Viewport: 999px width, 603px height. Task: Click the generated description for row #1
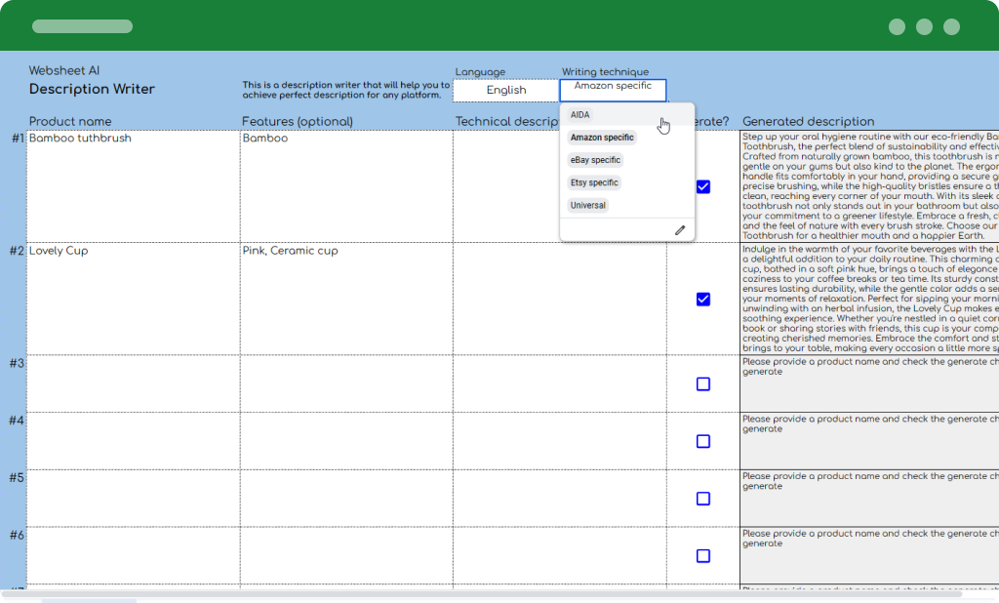pyautogui.click(x=868, y=185)
